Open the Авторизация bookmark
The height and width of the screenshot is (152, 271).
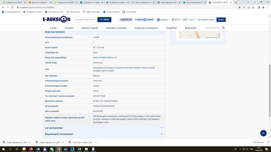pyautogui.click(x=73, y=12)
